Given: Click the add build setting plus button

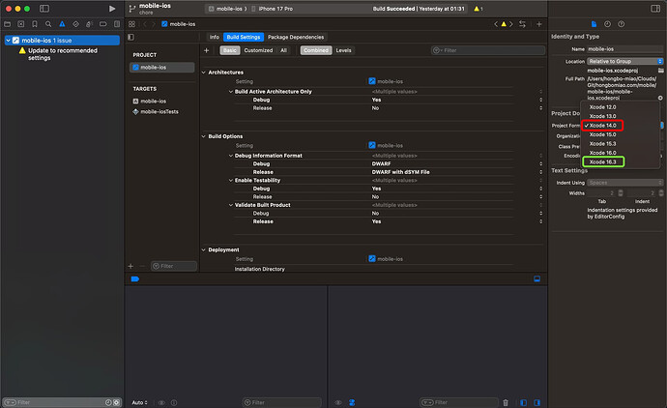Looking at the screenshot, I should click(206, 50).
